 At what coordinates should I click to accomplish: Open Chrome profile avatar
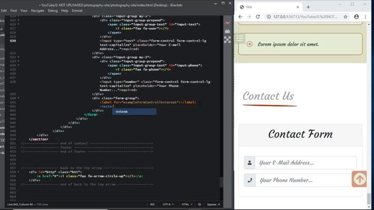point(356,17)
